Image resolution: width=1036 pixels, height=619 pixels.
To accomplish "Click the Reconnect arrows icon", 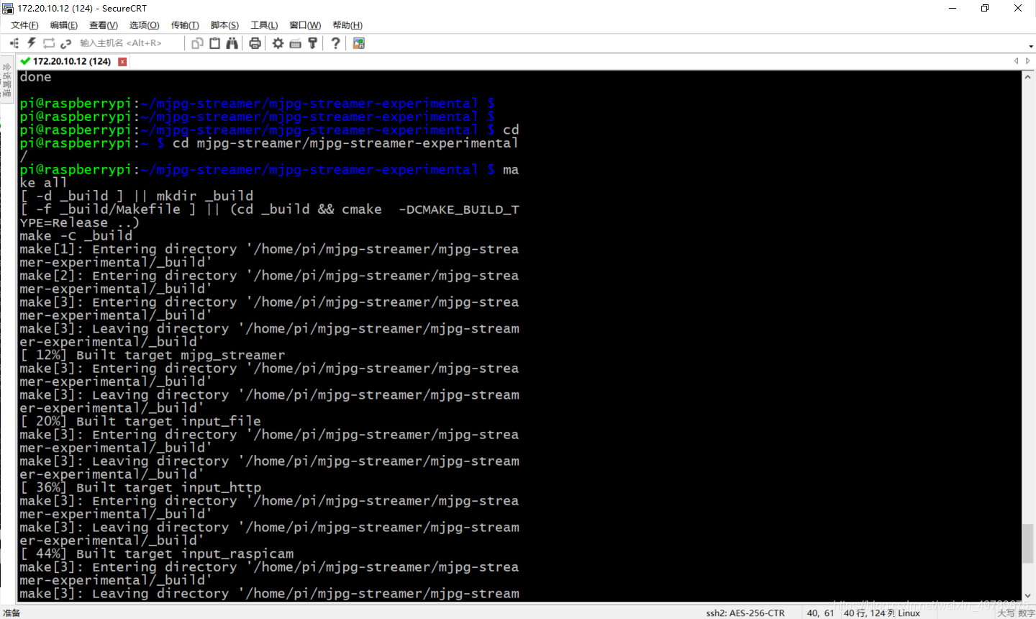I will [49, 43].
